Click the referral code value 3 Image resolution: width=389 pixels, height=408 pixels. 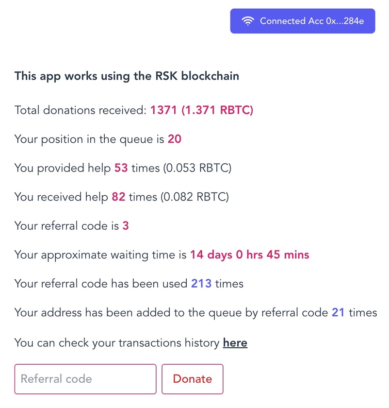tap(126, 225)
